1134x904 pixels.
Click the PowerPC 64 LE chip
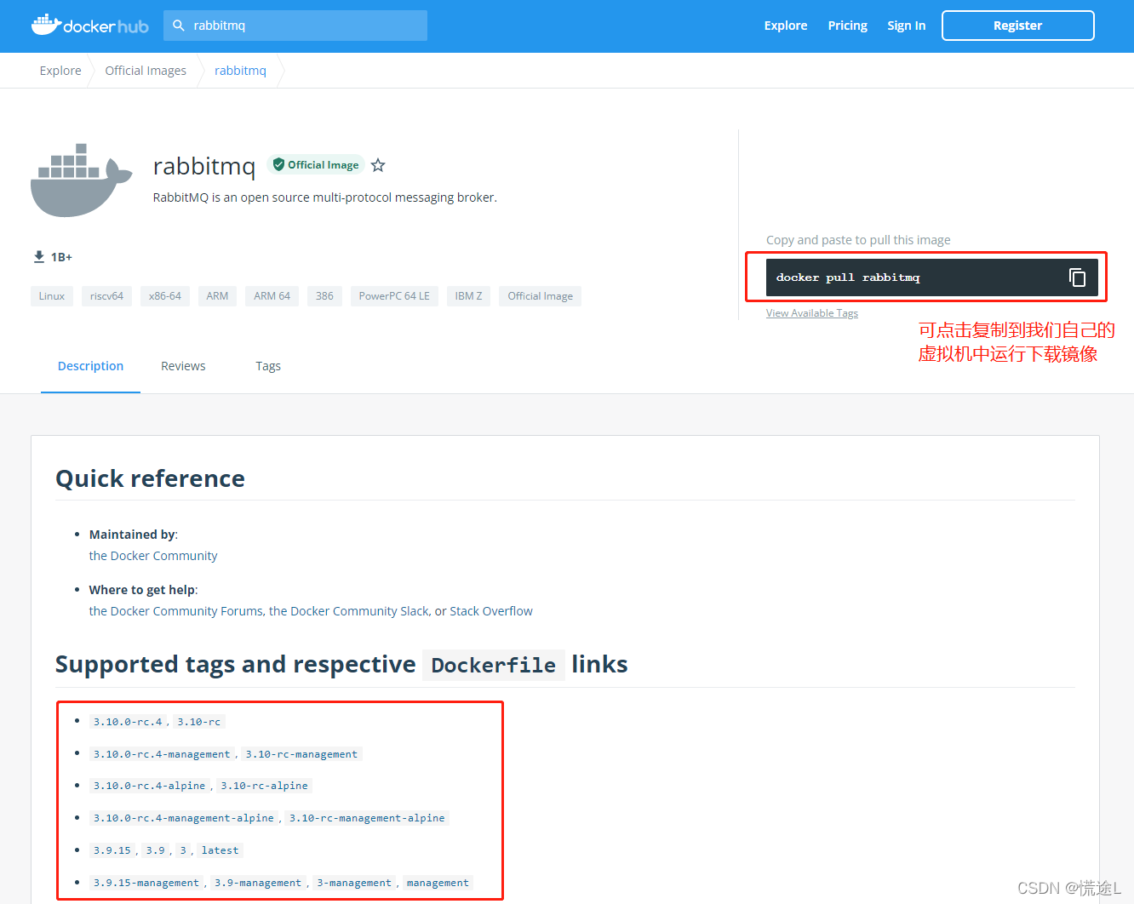[394, 296]
